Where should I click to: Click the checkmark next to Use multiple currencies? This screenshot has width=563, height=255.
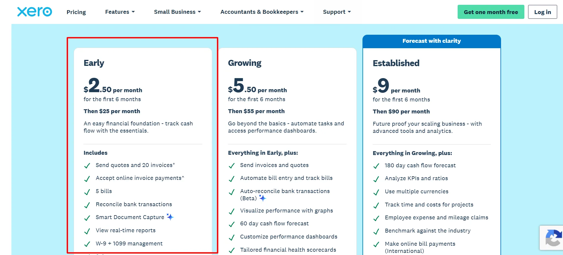point(376,192)
